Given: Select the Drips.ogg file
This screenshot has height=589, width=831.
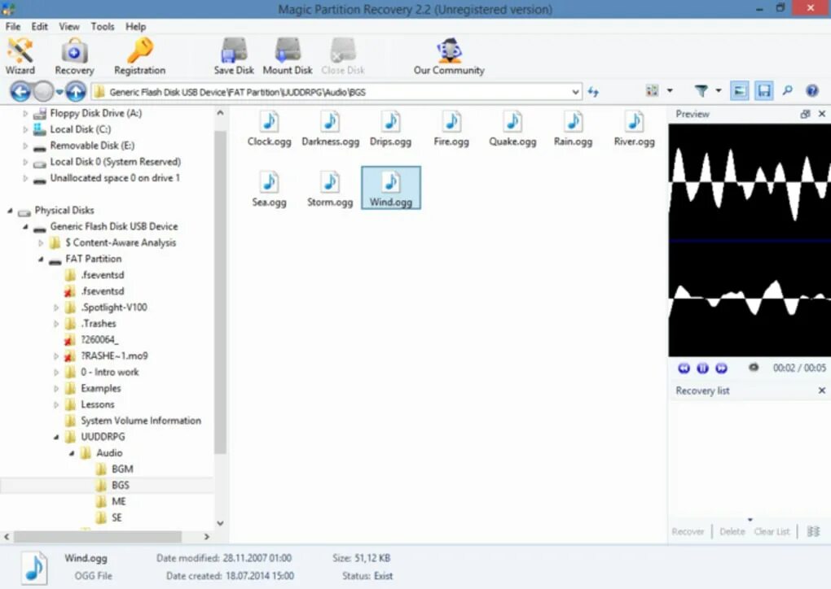Looking at the screenshot, I should (390, 129).
